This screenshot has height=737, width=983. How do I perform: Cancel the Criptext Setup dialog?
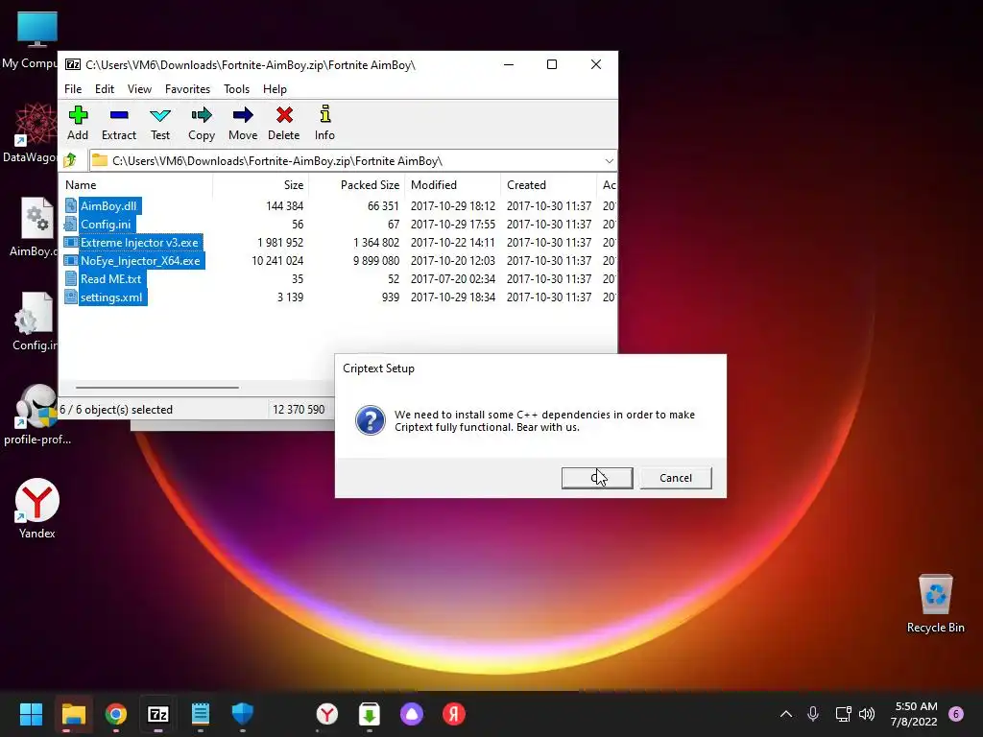click(675, 478)
